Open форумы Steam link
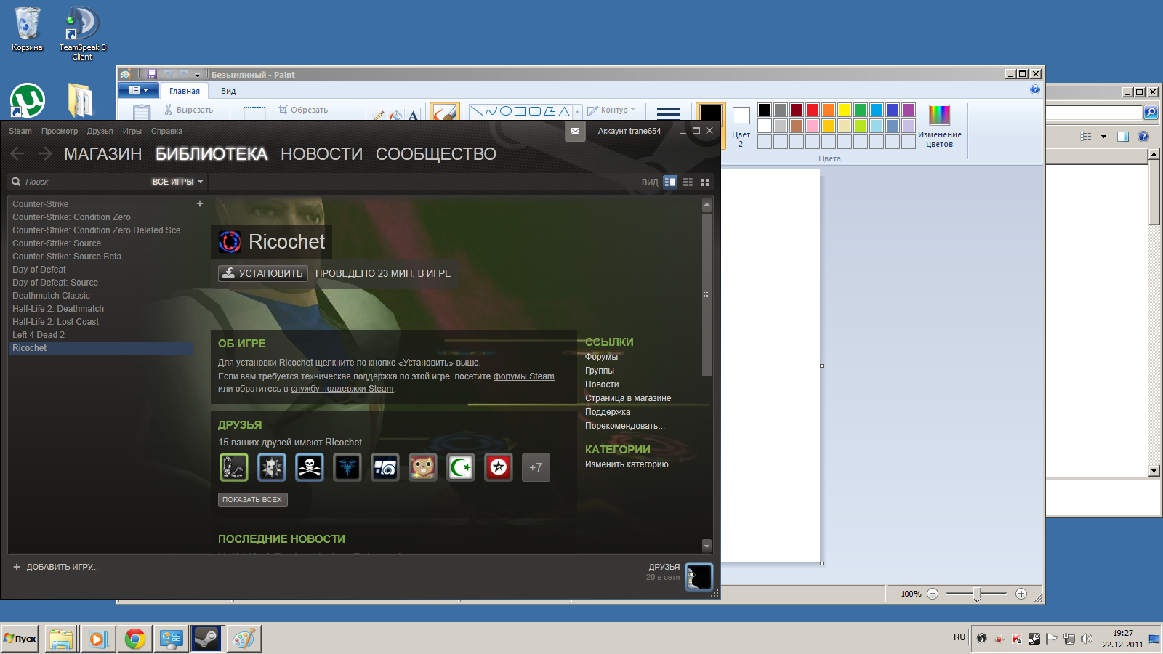Screen dimensions: 1163x654 pos(524,376)
